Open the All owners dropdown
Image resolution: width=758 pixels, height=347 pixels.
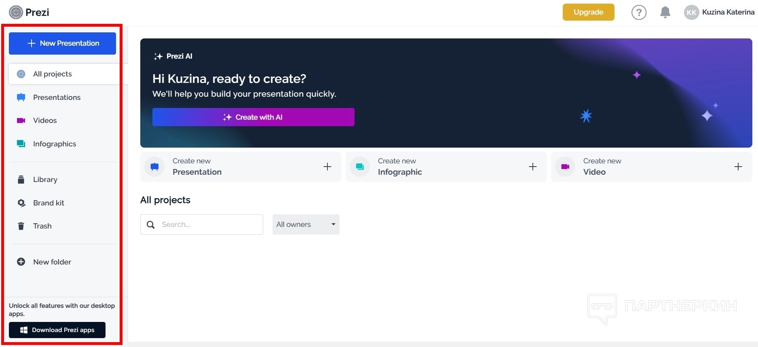pyautogui.click(x=306, y=224)
